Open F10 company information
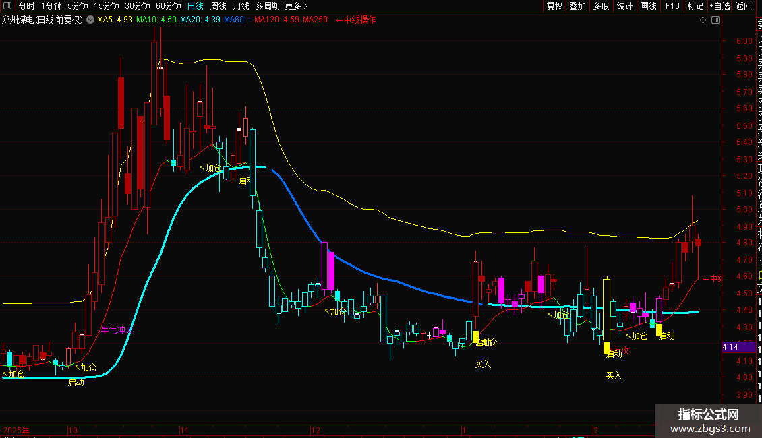 click(x=672, y=6)
